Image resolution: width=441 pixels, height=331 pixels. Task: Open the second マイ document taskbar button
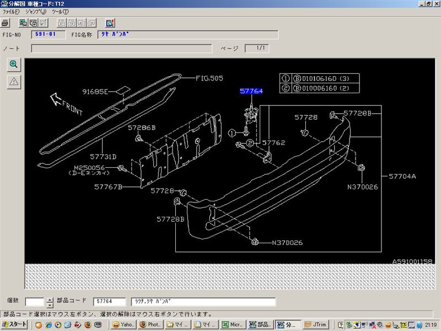click(x=205, y=325)
